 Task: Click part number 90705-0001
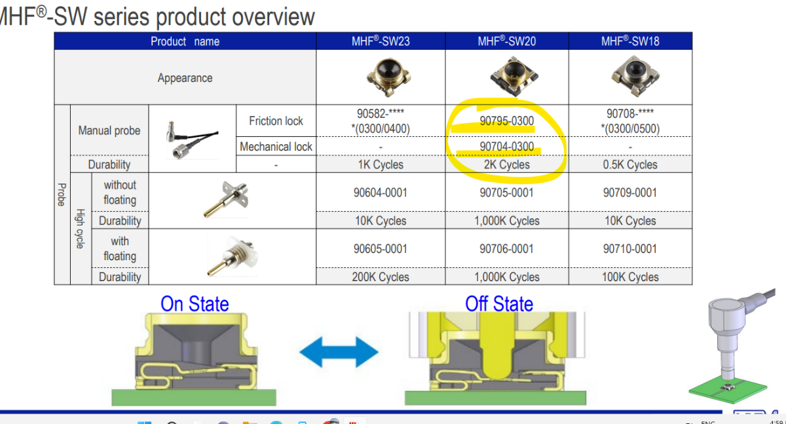(x=507, y=193)
